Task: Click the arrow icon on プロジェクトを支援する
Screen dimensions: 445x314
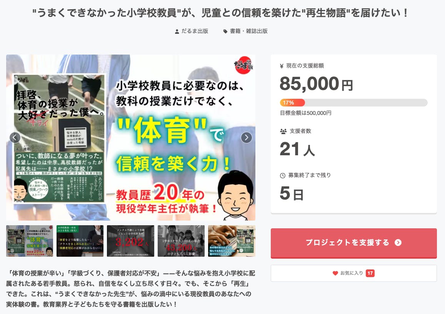Action: [x=398, y=243]
